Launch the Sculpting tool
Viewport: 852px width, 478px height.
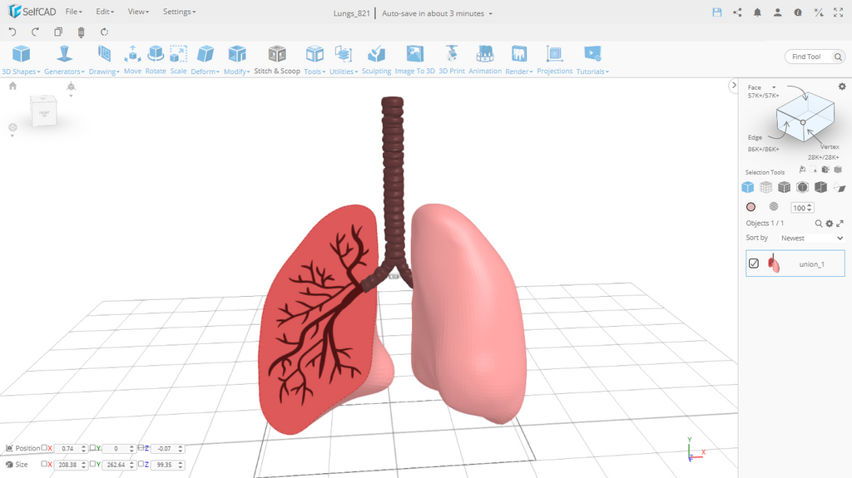(376, 58)
